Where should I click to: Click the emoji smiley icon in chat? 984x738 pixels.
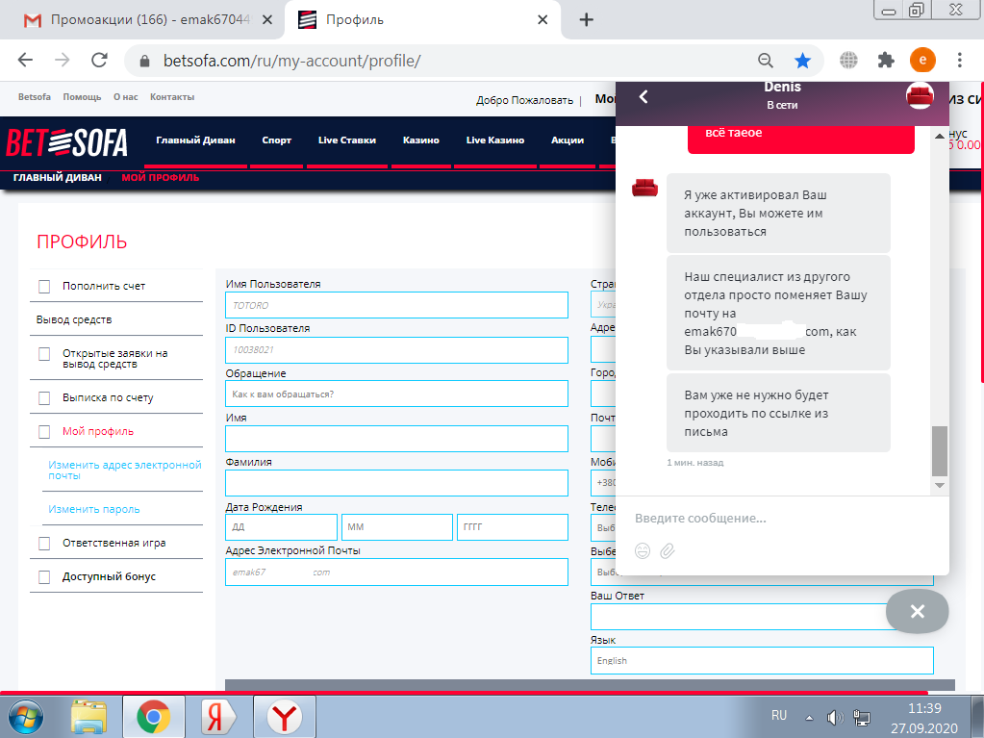coord(643,550)
